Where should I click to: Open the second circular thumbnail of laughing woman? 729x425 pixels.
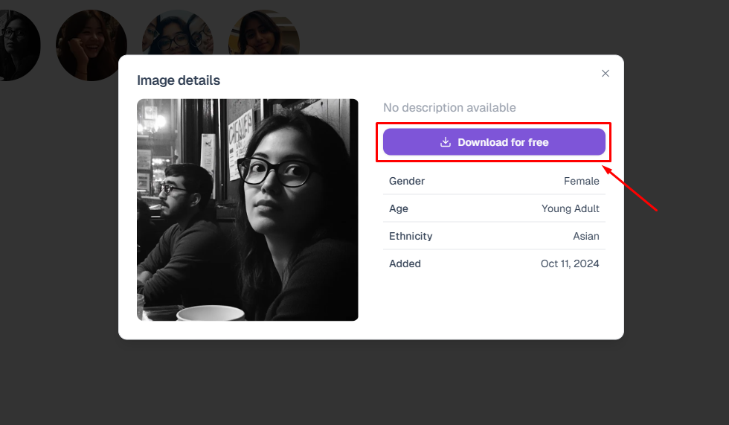pos(91,42)
